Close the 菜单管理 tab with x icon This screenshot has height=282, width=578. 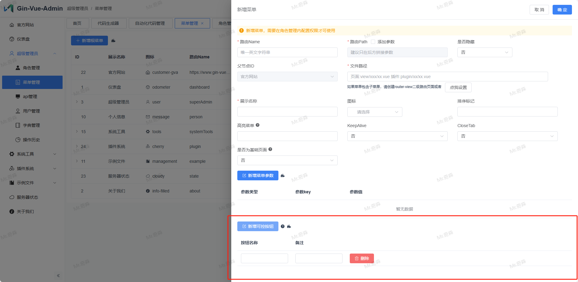(x=202, y=23)
